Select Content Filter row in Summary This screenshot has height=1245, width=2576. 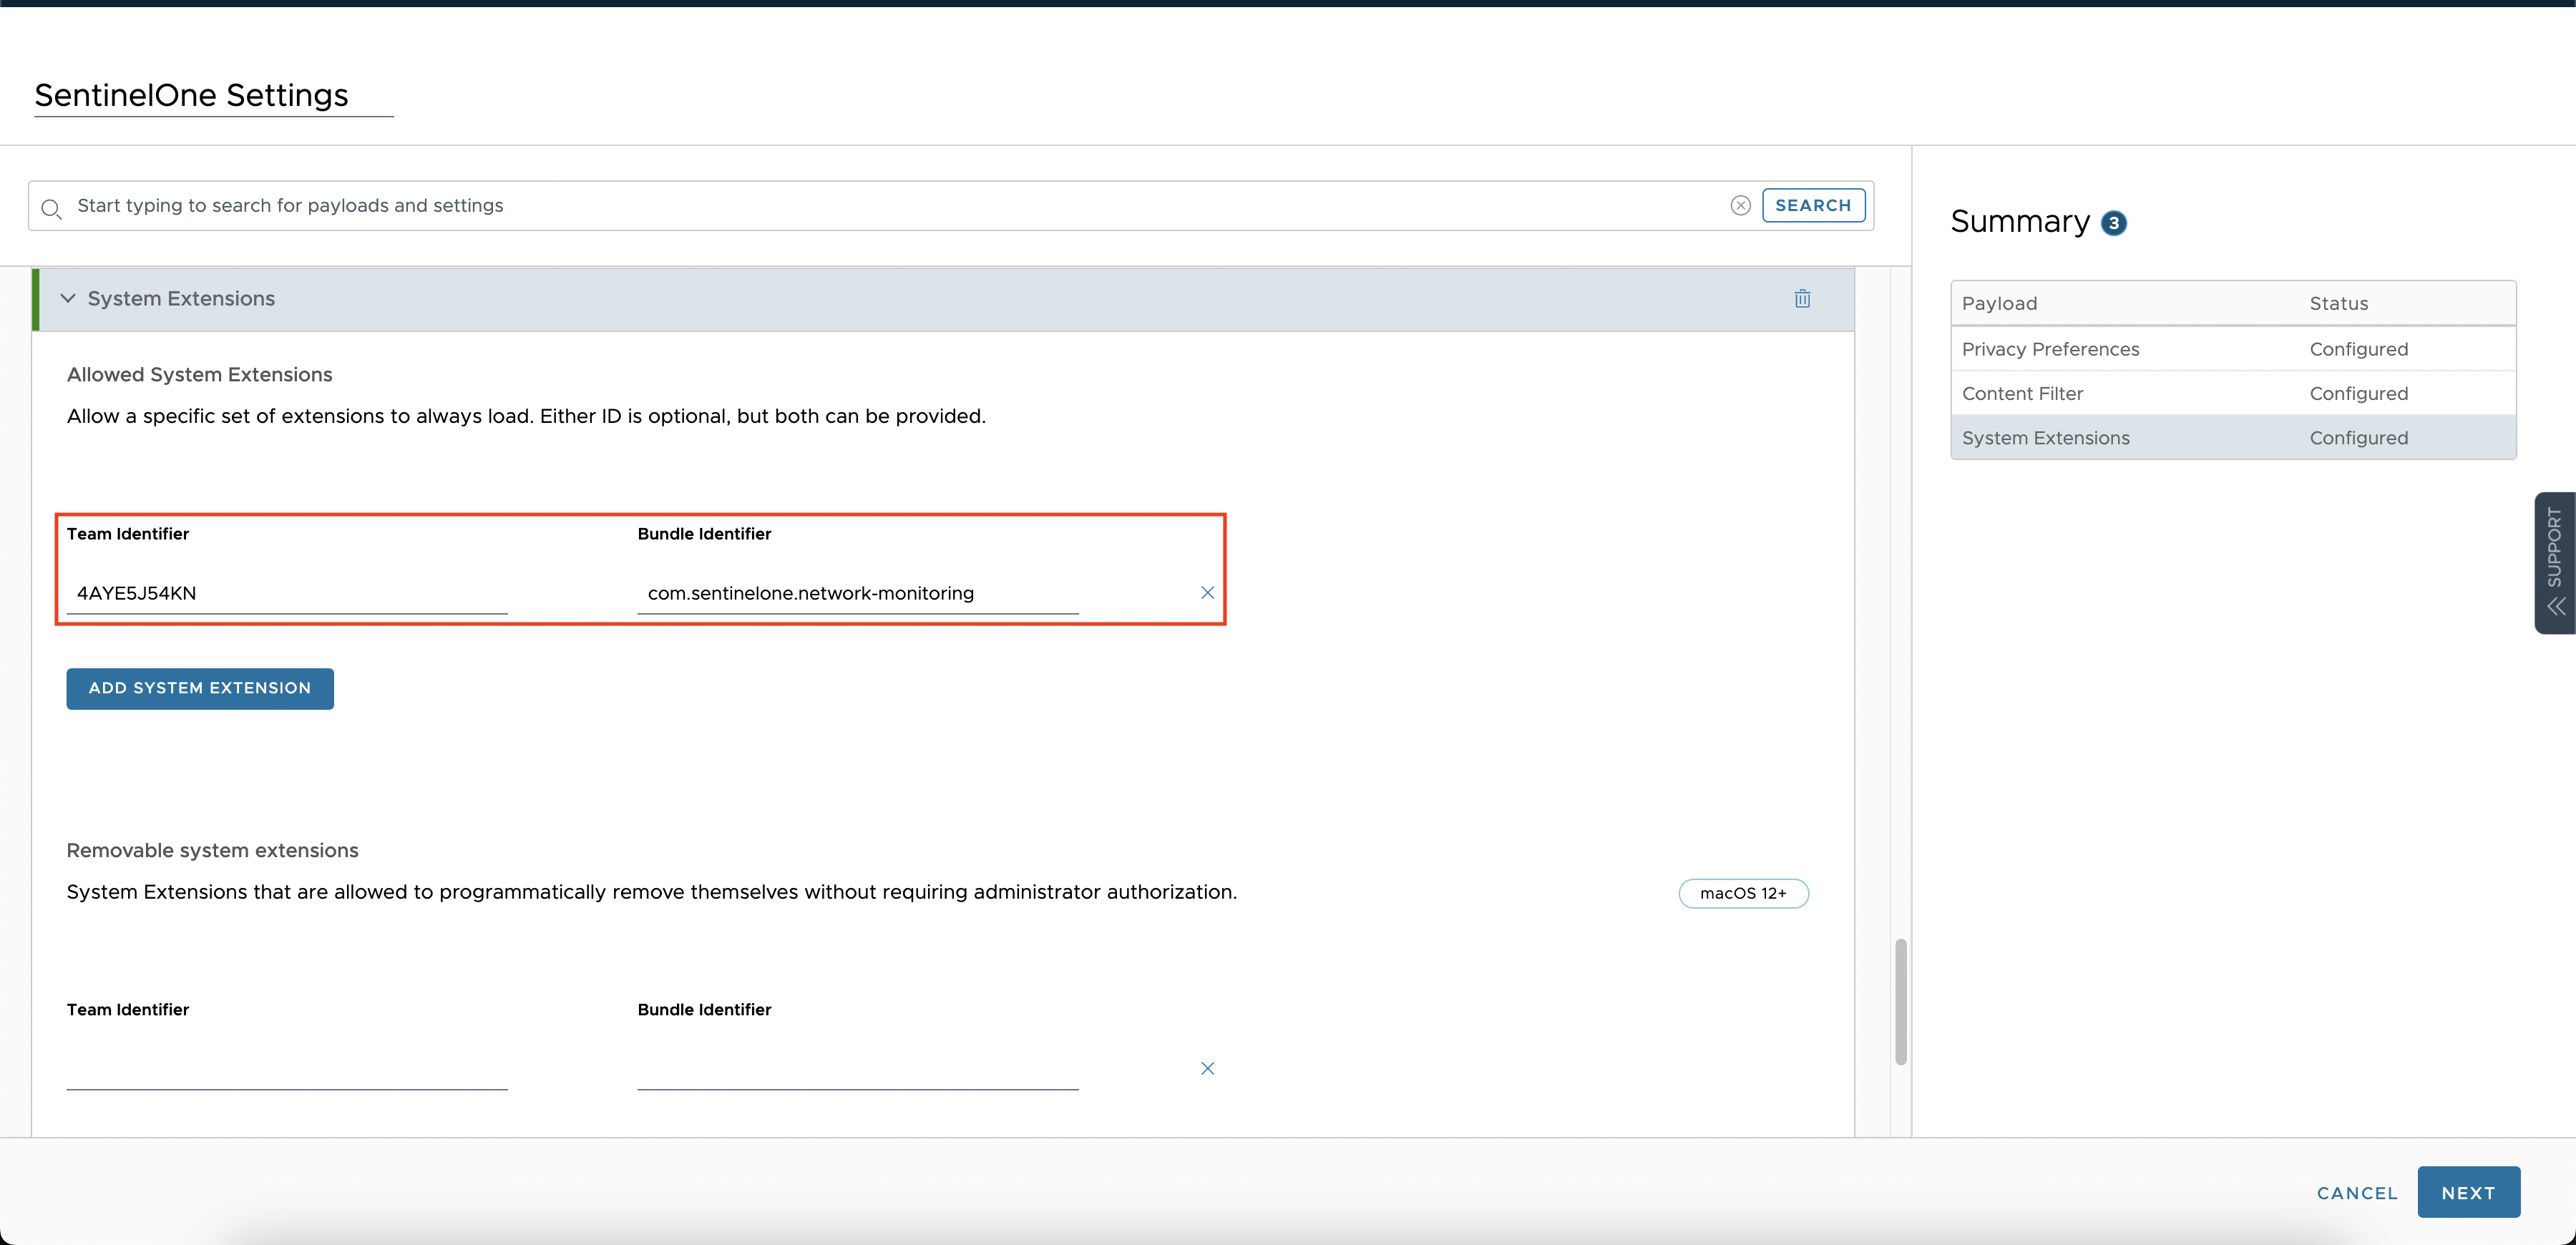[2233, 393]
